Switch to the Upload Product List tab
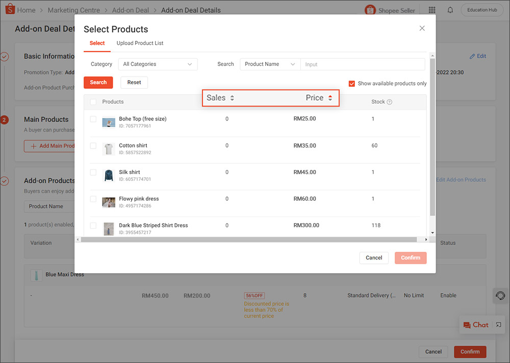This screenshot has height=363, width=510. coord(139,43)
